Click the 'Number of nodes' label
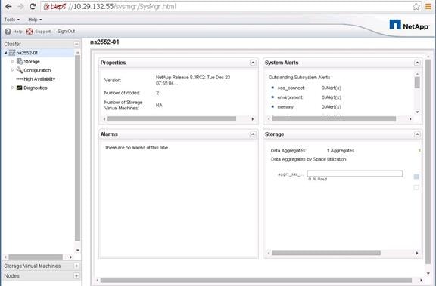The height and width of the screenshot is (286, 436). [122, 93]
